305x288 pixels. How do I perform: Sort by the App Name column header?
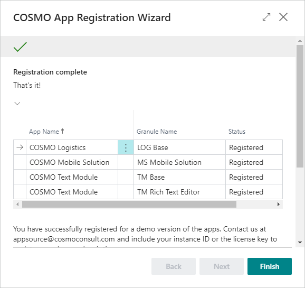point(46,132)
